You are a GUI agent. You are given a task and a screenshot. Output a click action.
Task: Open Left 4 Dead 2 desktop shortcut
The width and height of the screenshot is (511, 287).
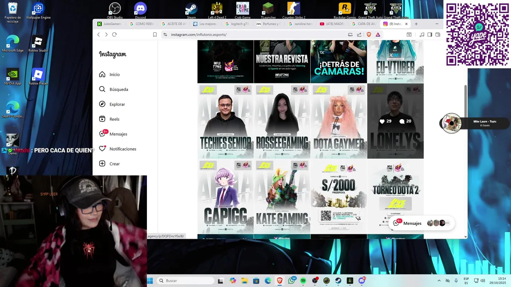click(x=217, y=11)
